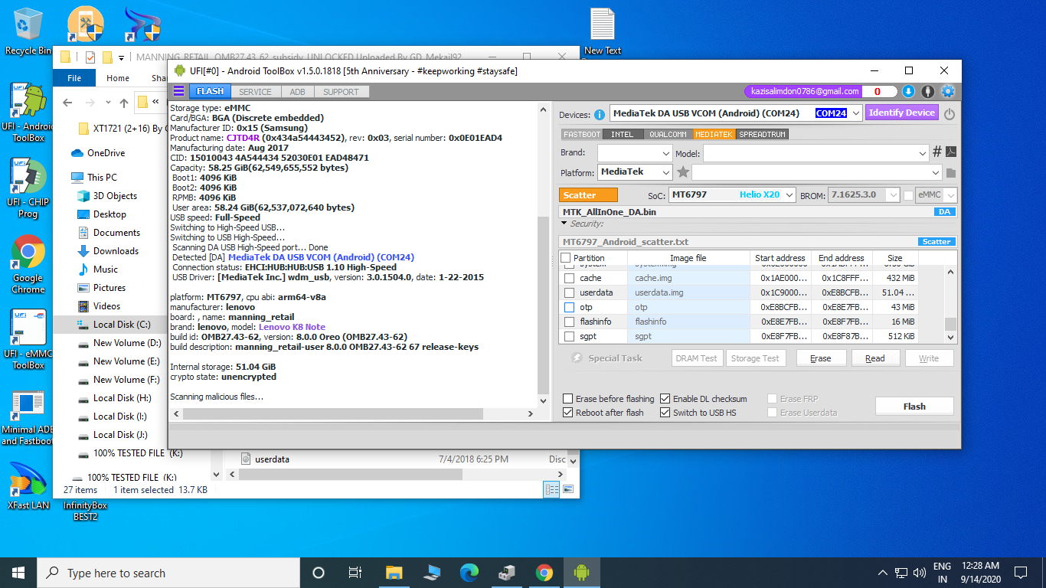Viewport: 1046px width, 588px height.
Task: Open Microsoft Edge from the taskbar
Action: coord(469,573)
